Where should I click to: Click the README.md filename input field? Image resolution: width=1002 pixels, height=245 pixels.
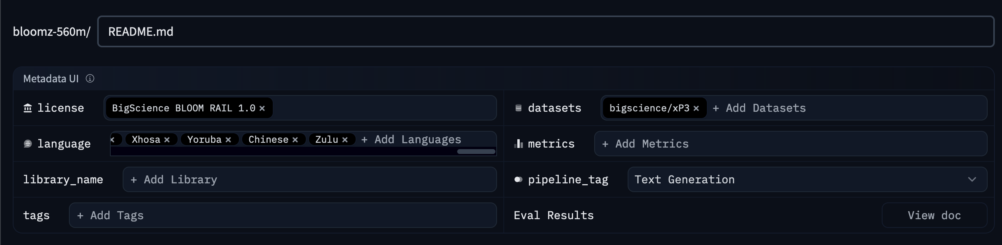pos(546,32)
